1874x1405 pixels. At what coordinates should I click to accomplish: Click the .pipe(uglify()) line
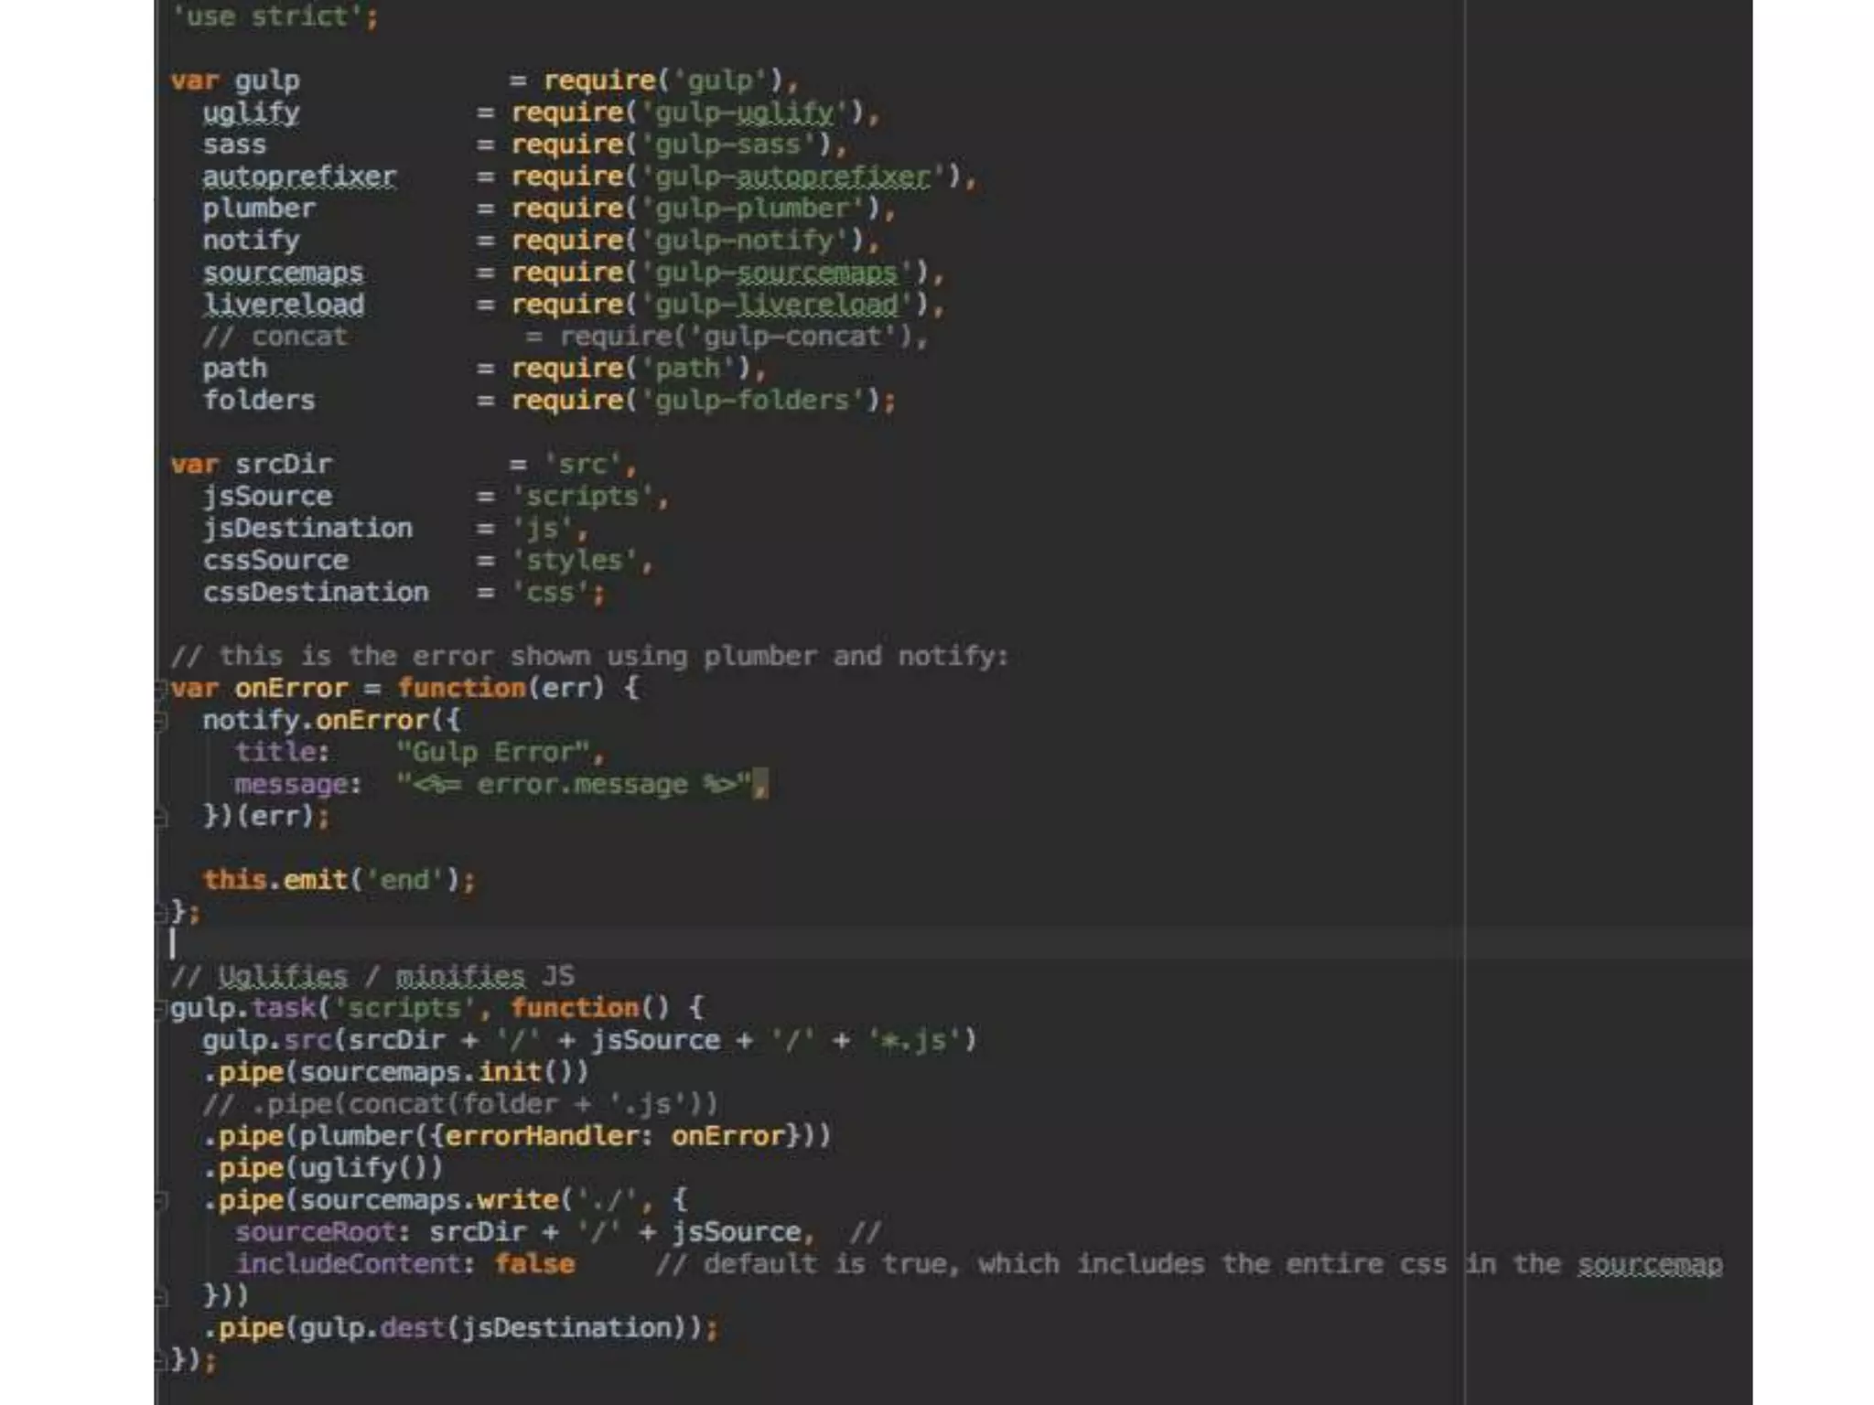tap(323, 1169)
